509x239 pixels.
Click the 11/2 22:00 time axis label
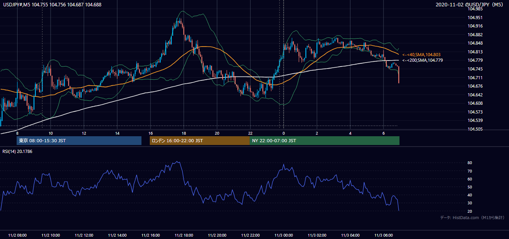pos(250,235)
